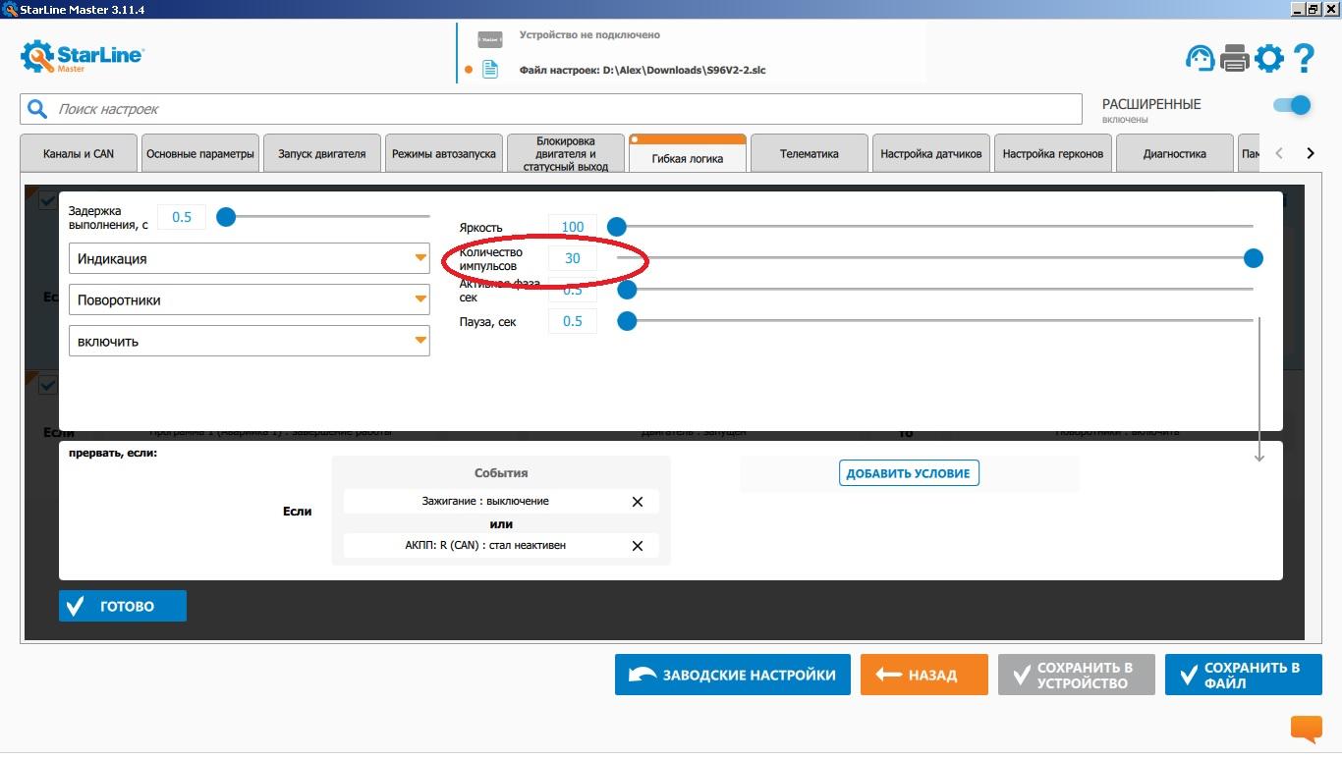
Task: Switch to the 'Телематика' tab
Action: (810, 154)
